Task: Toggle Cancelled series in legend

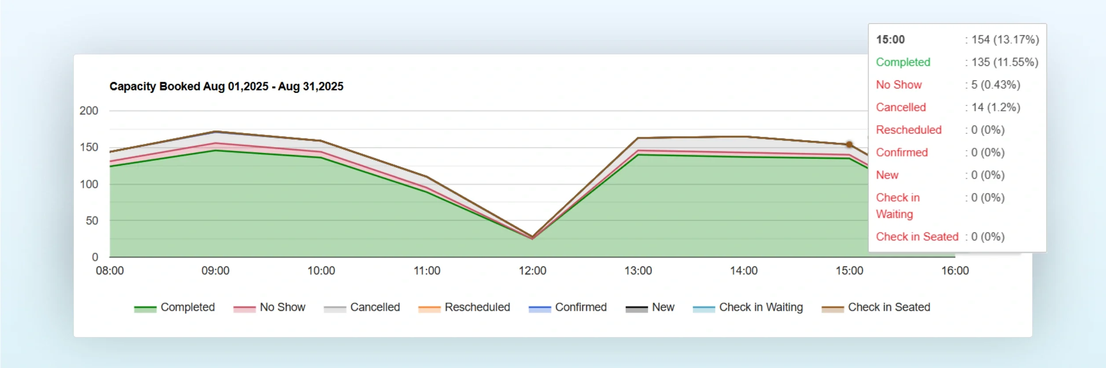Action: click(x=361, y=307)
